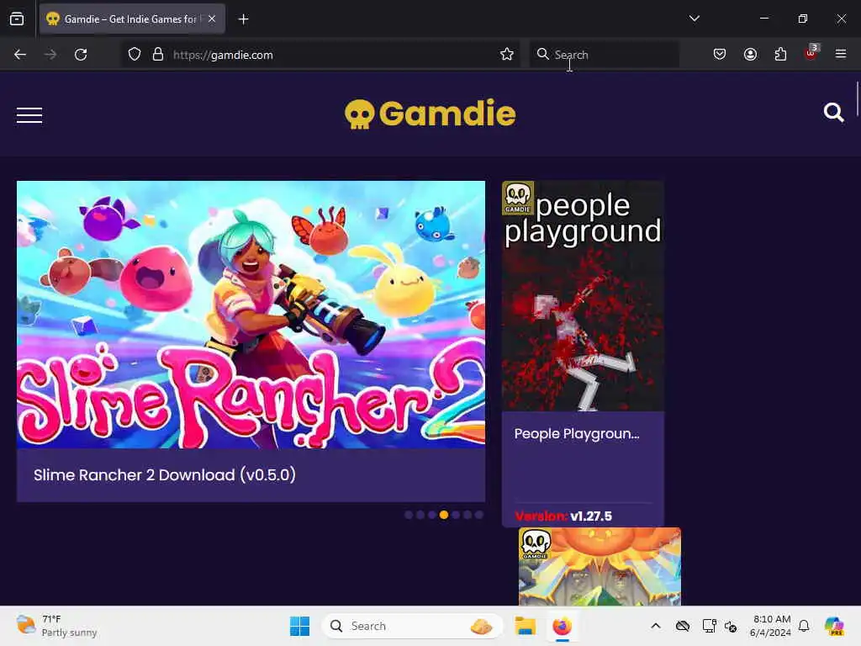Screen dimensions: 861x646
Task: Click the browser forward arrow
Action: [x=50, y=55]
